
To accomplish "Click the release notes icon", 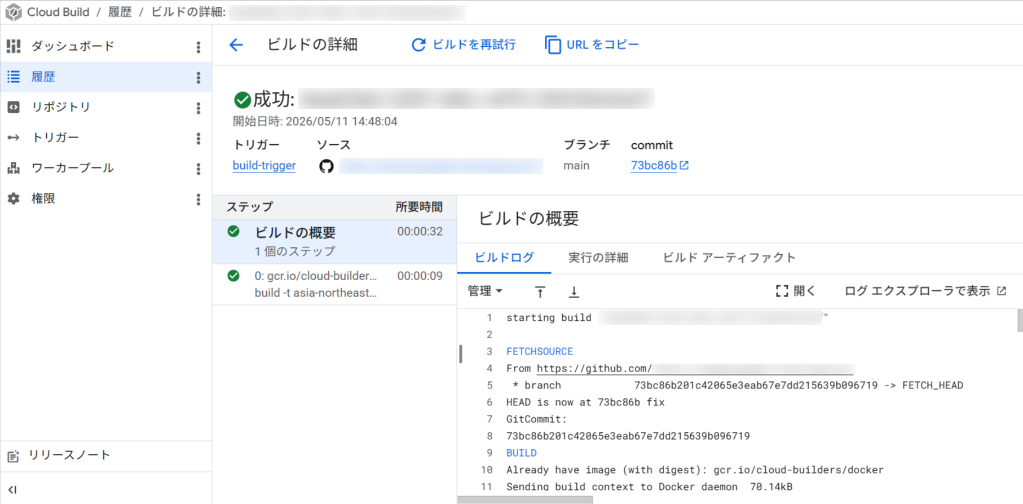I will (13, 456).
